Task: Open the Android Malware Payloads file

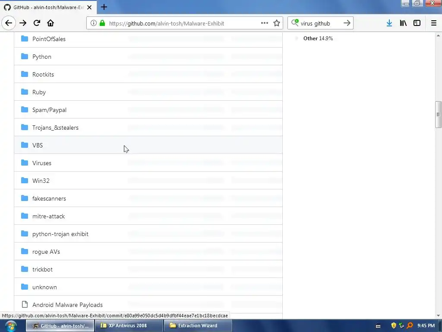Action: click(67, 305)
